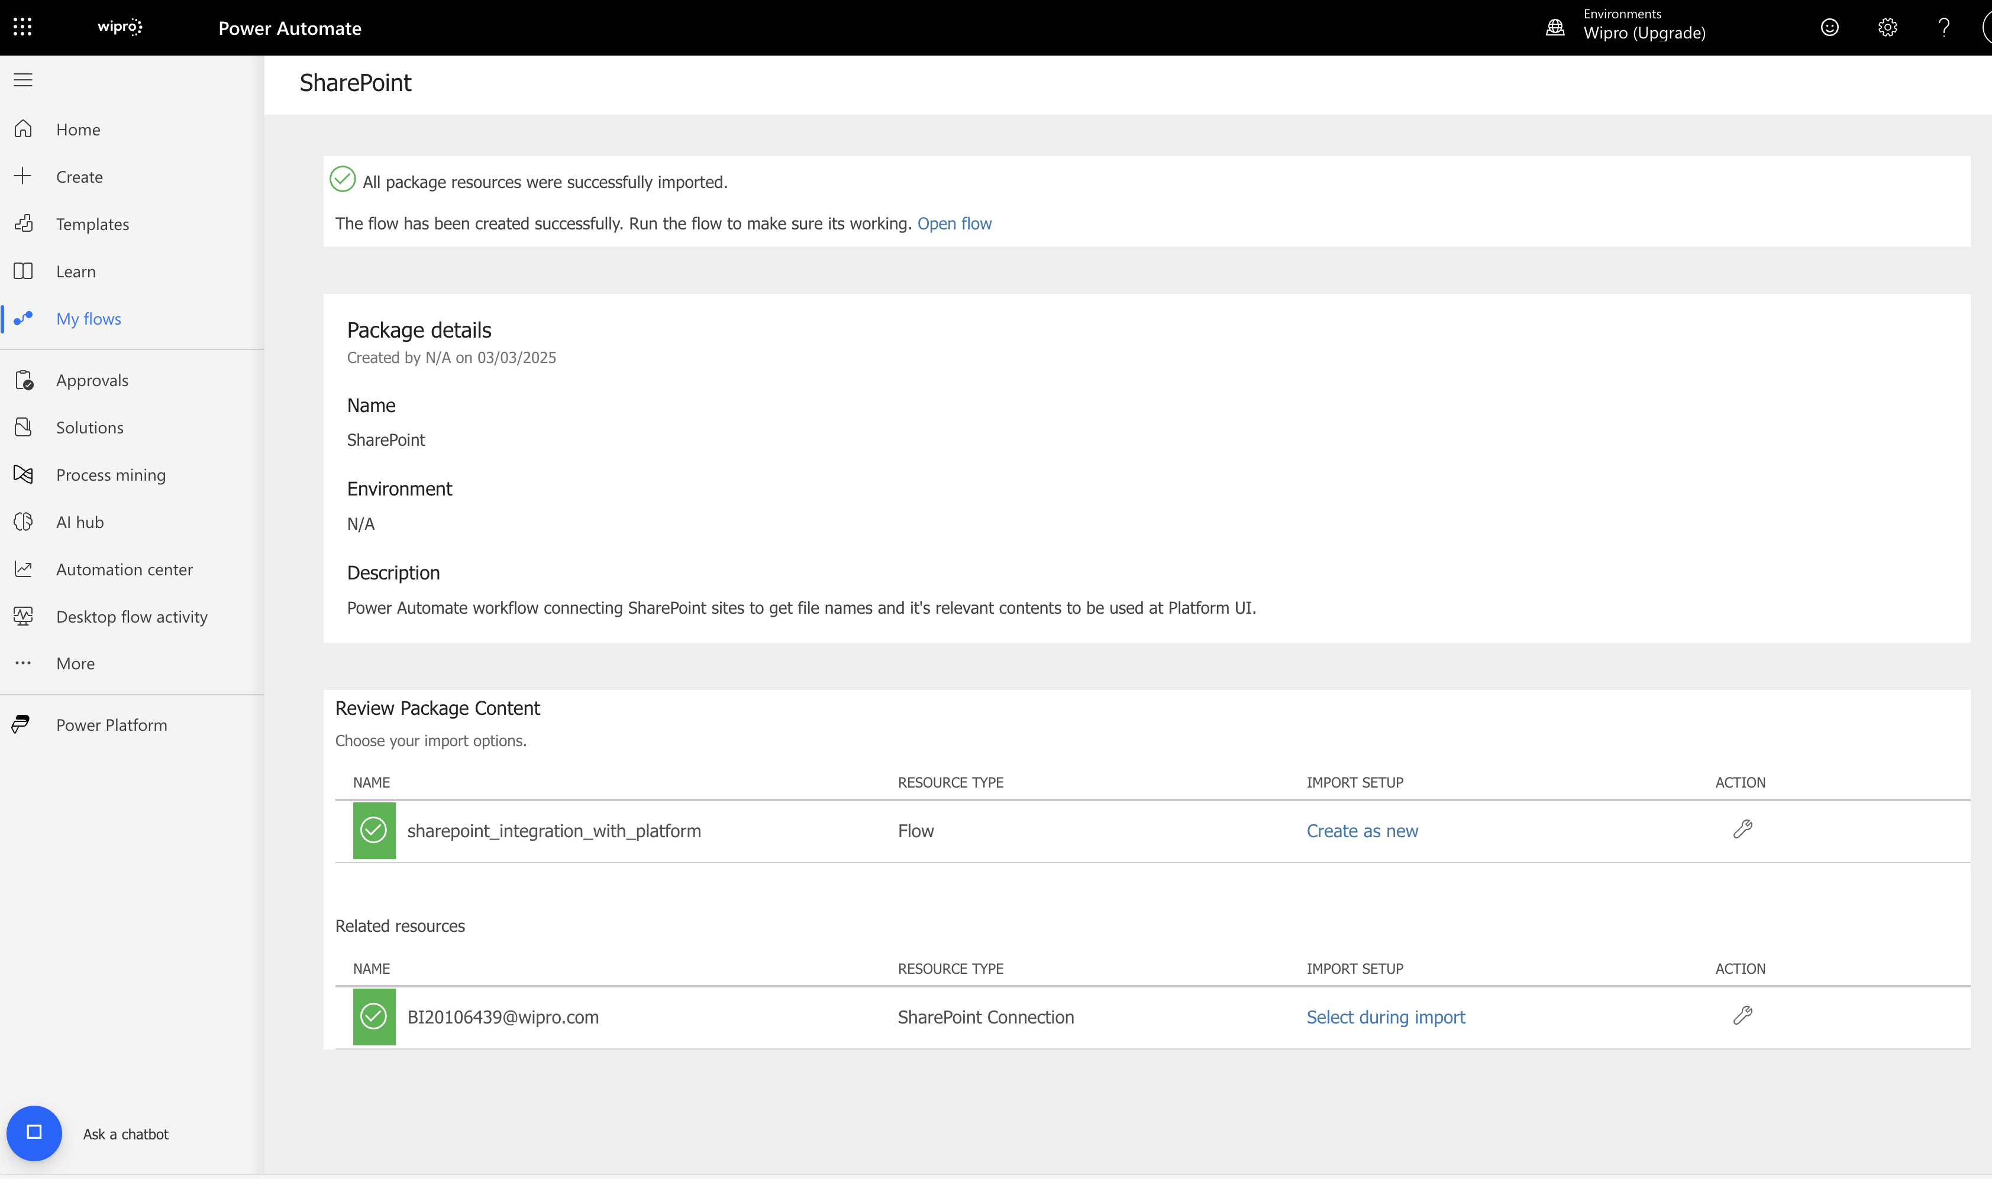1992x1179 pixels.
Task: Click the AI hub brain icon
Action: (23, 522)
